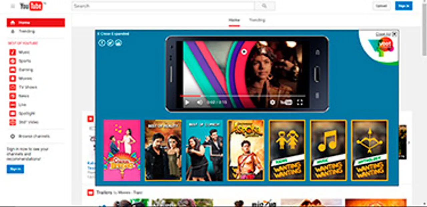Screen dimensions: 427x207
Task: Open the hamburger guide menu
Action: (x=13, y=6)
